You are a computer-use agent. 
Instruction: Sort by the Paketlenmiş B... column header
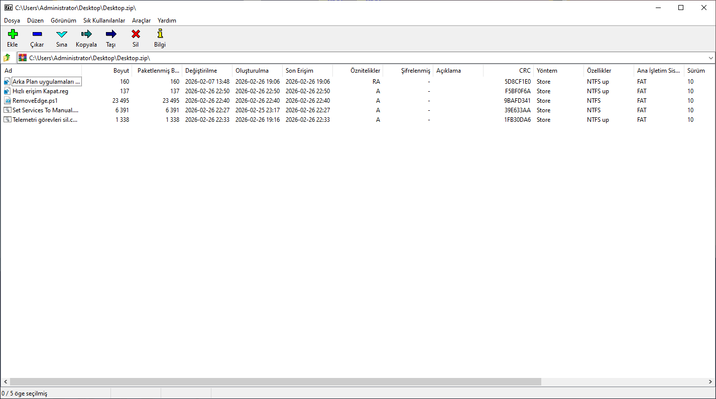157,71
